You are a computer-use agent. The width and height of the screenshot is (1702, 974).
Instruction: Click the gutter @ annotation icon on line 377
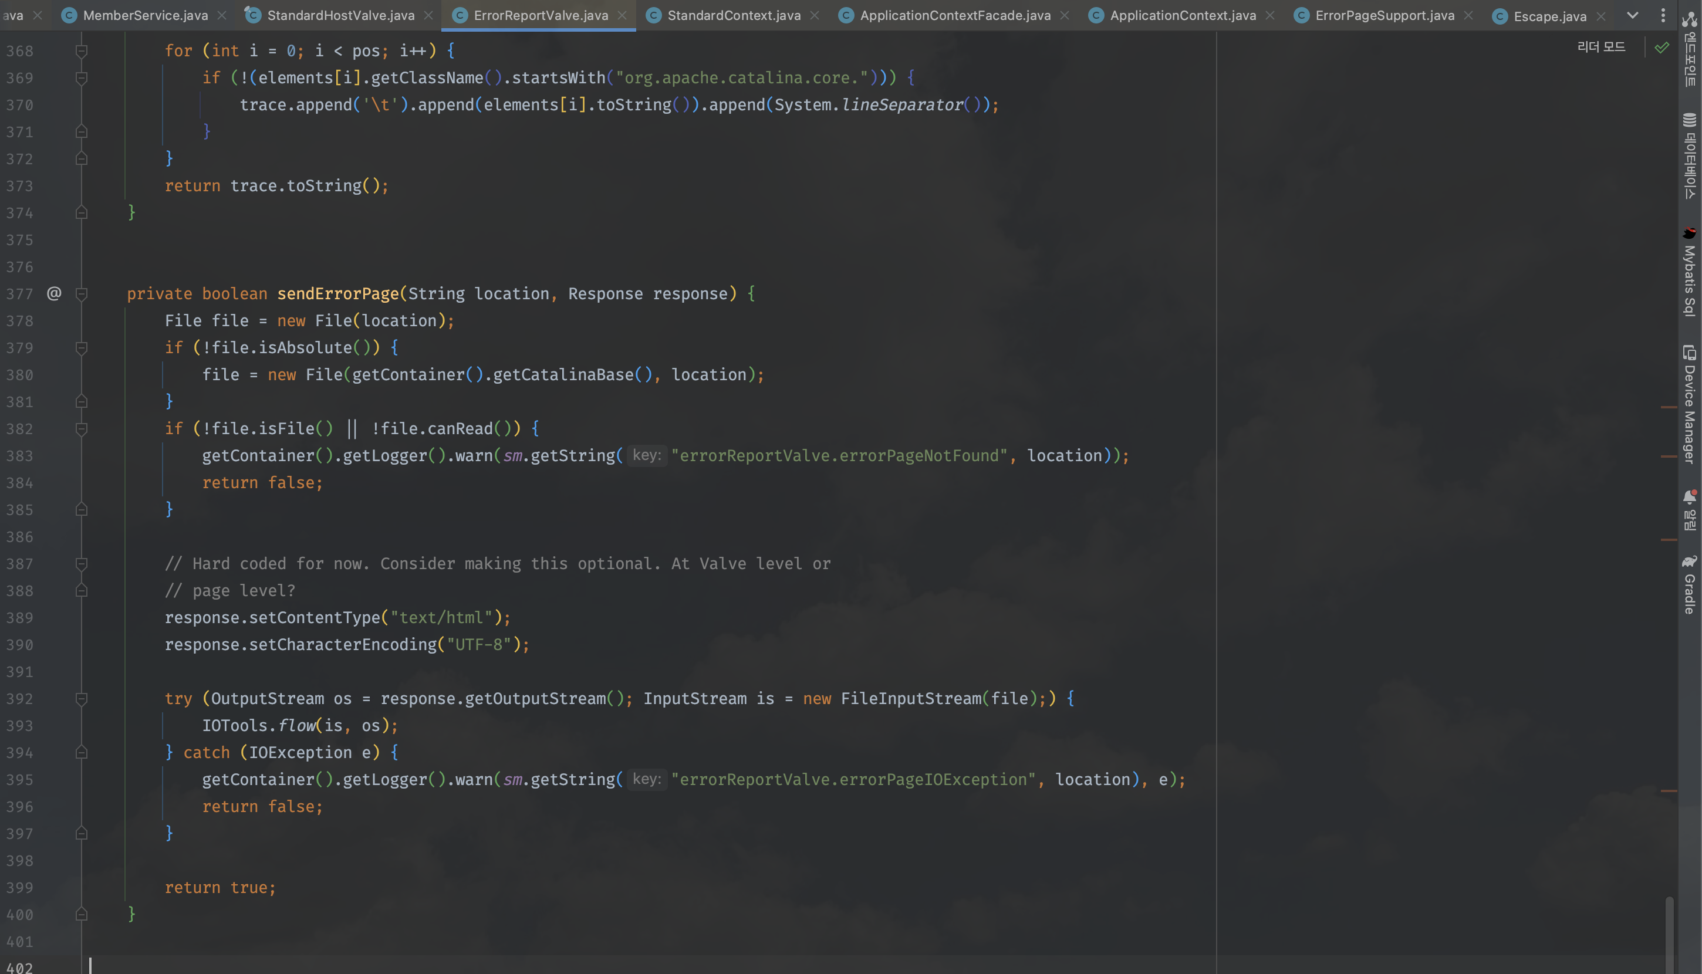(54, 293)
